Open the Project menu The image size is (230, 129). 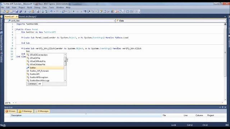[x=22, y=8]
